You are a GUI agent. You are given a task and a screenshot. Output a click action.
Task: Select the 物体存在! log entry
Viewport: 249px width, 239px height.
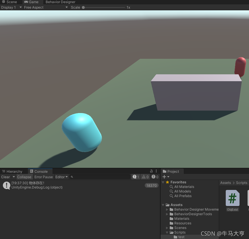tap(80, 185)
